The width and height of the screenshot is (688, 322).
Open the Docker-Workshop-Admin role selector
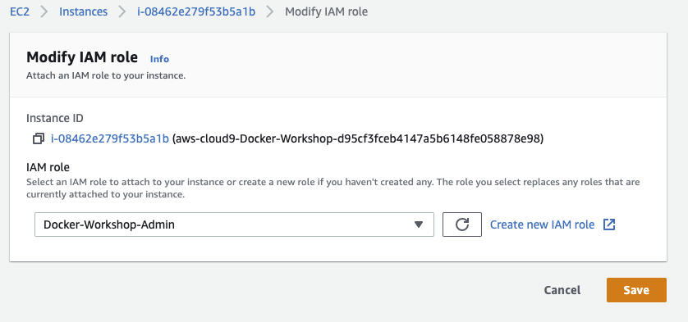(x=234, y=224)
